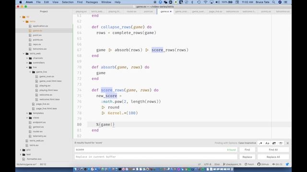The image size is (307, 172).
Task: Toggle the regex search option button
Action: [260, 143]
